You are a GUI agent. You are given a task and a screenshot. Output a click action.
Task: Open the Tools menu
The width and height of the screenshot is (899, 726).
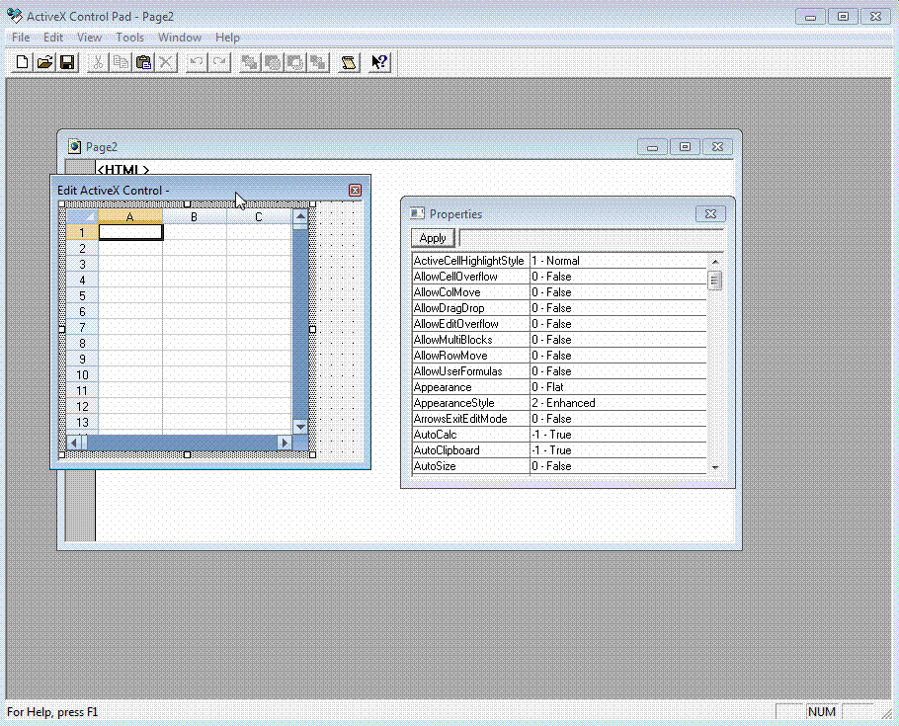tap(129, 38)
